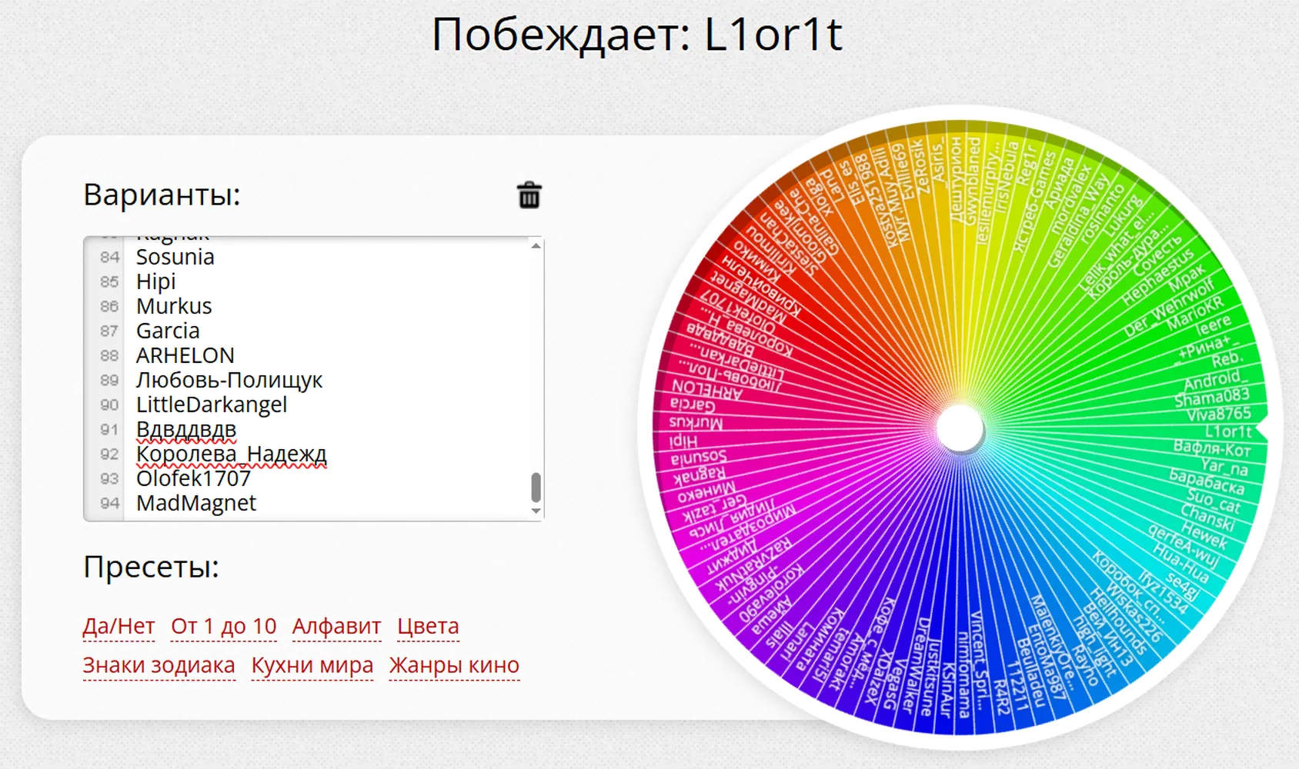
Task: Apply the Да/Нет preset
Action: tap(119, 626)
